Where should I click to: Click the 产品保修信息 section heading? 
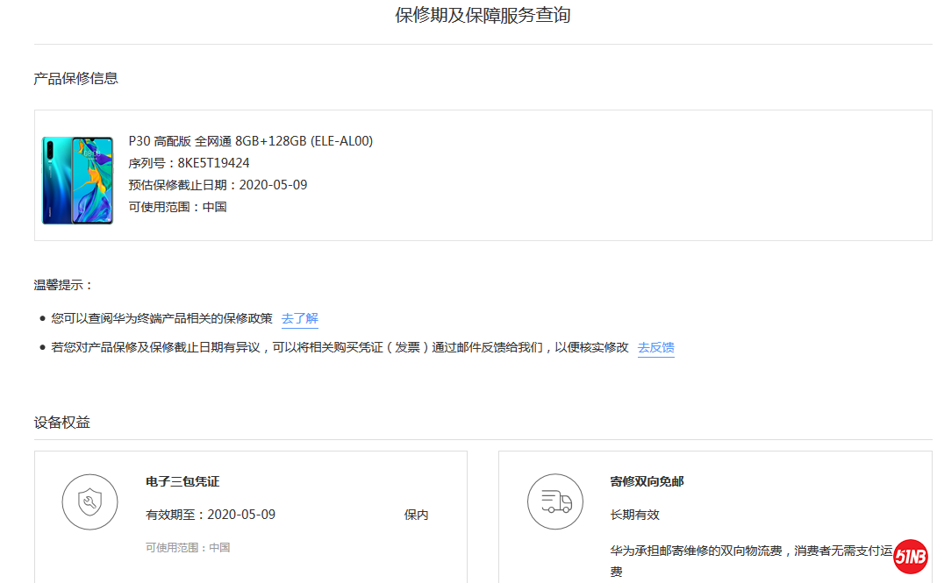click(75, 78)
